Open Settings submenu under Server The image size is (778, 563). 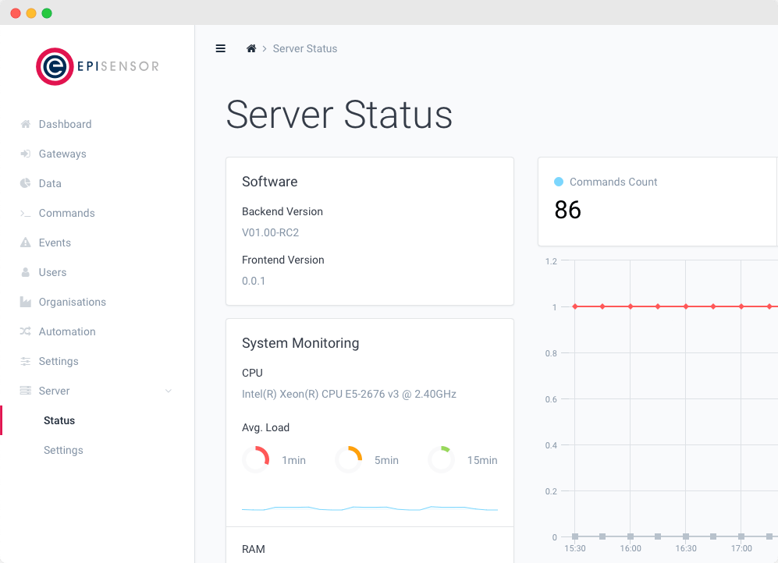point(63,450)
